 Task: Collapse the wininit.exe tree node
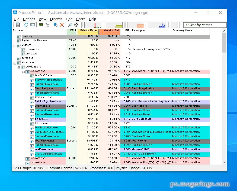point(15,63)
